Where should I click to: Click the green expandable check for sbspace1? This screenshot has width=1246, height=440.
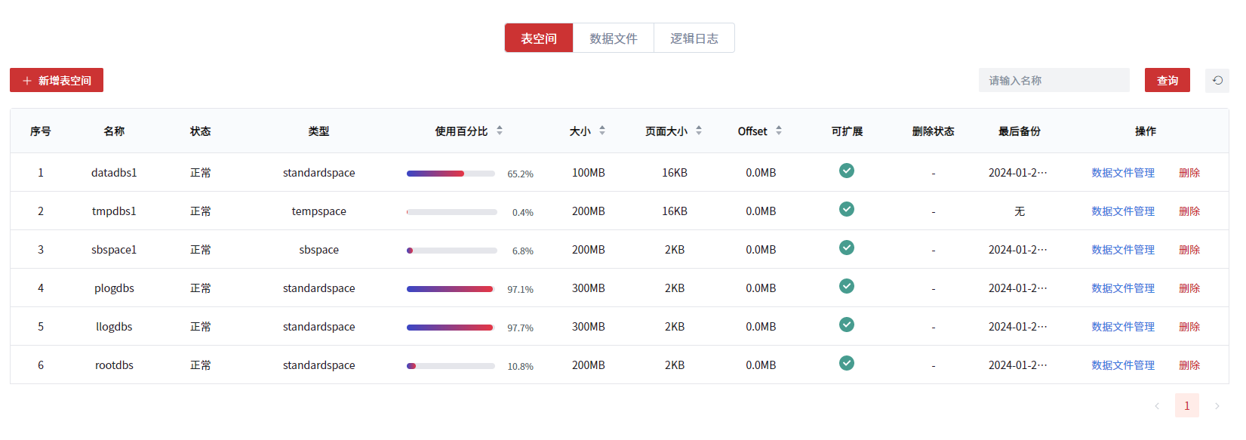pyautogui.click(x=847, y=248)
